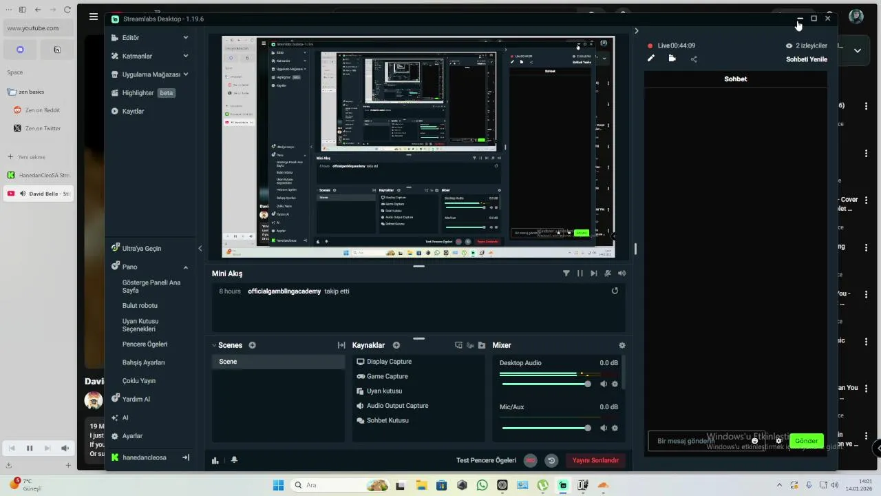Screen dimensions: 881x496
Task: Open WhatsApp from the taskbar
Action: click(x=482, y=485)
